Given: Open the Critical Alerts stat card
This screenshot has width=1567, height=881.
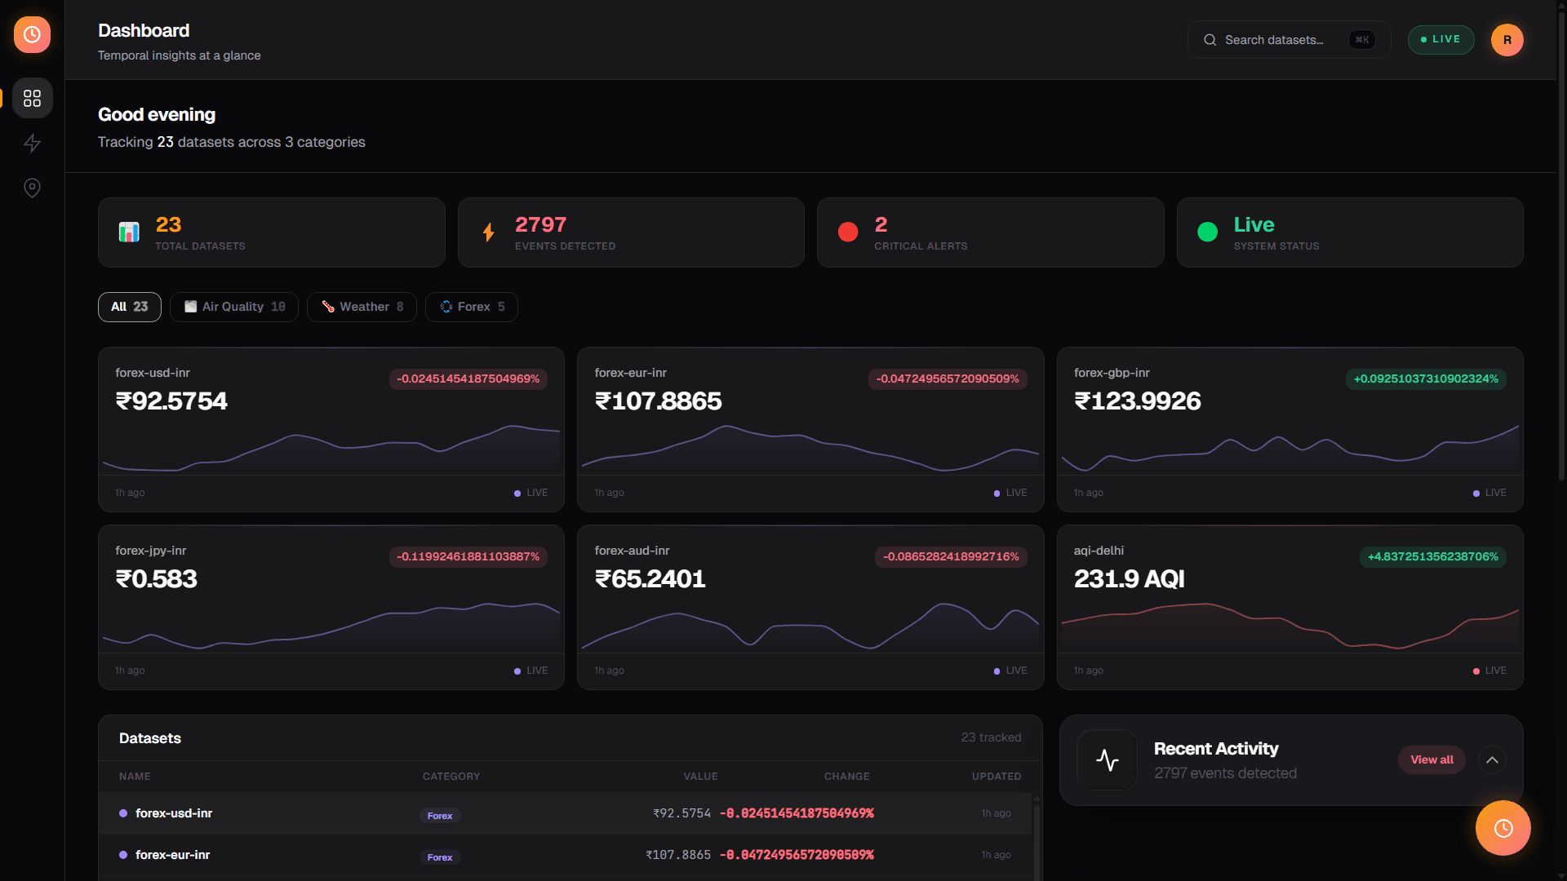Looking at the screenshot, I should click(x=990, y=232).
